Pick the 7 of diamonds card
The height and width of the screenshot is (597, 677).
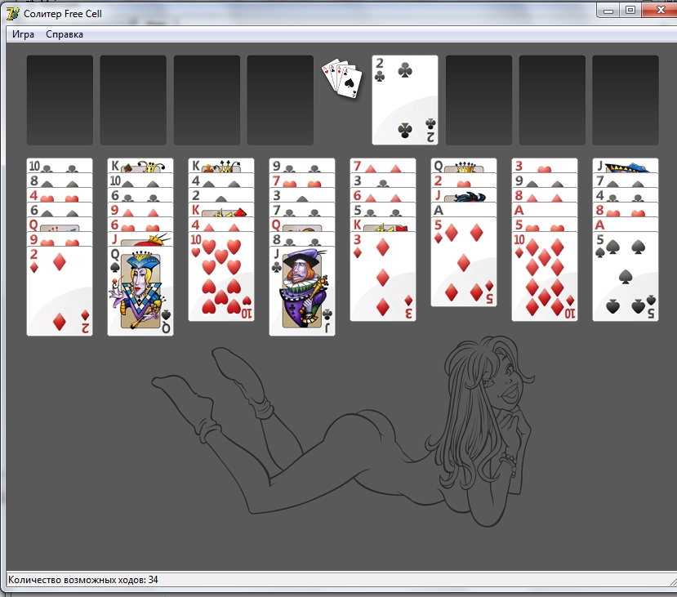(x=383, y=166)
